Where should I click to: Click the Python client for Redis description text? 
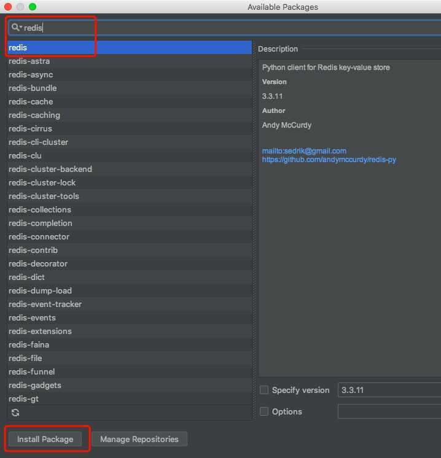(326, 68)
